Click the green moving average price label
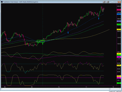The image size is (122, 92). point(119,24)
